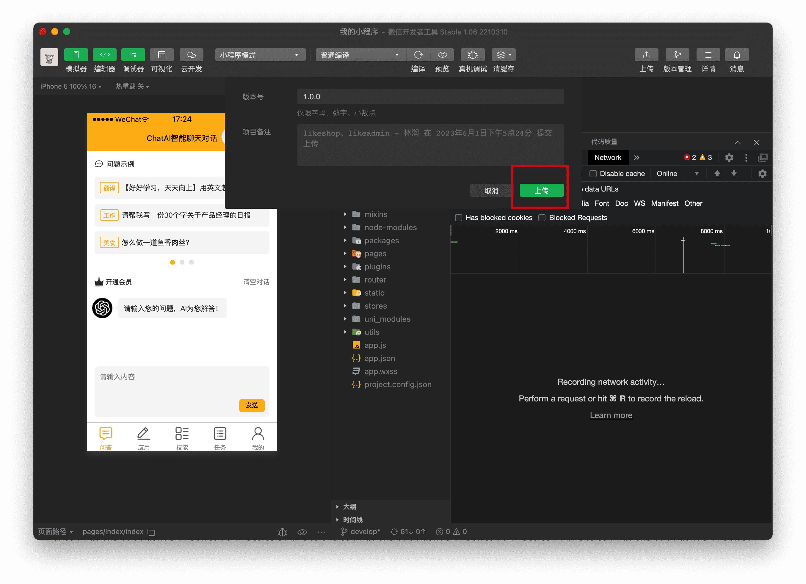806x584 pixels.
Task: Click the green 上传 confirm button
Action: point(542,190)
